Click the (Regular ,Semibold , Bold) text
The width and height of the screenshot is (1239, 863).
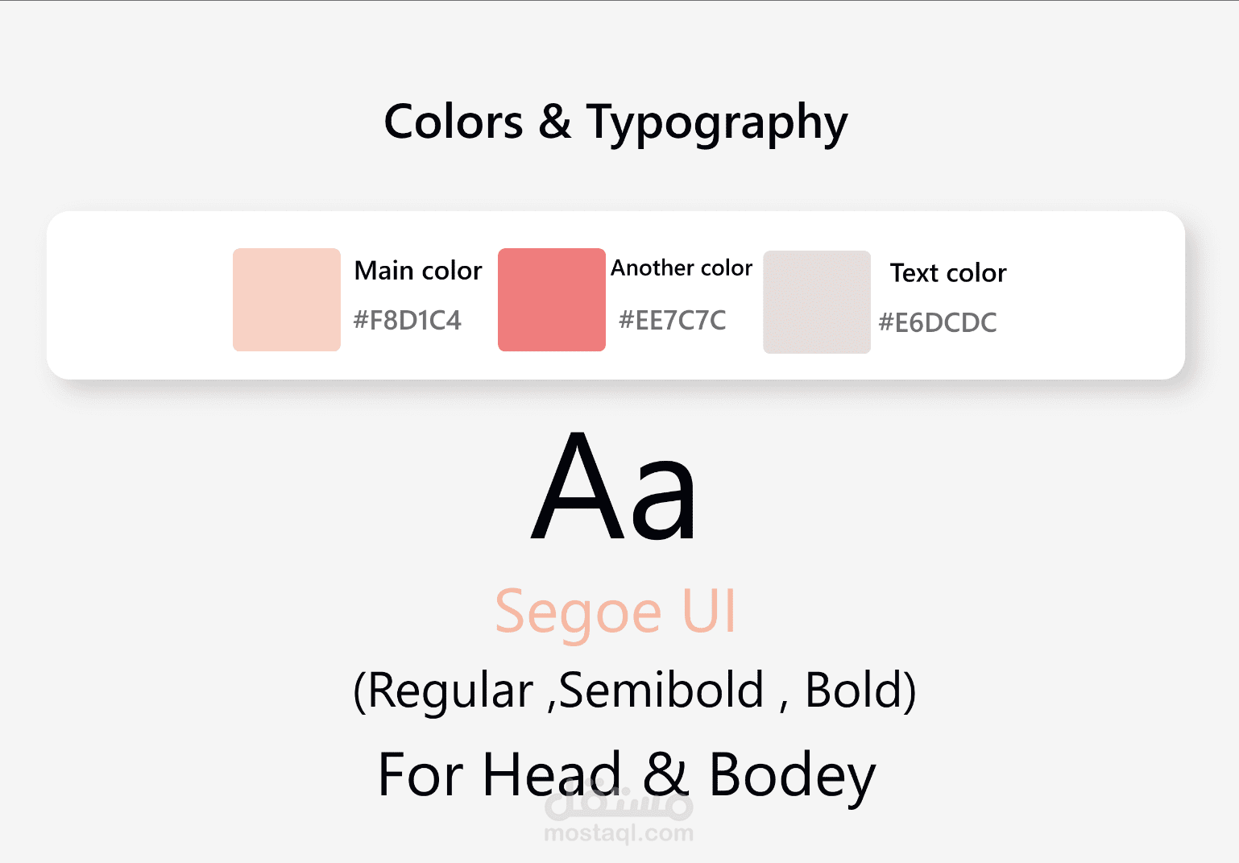point(635,691)
